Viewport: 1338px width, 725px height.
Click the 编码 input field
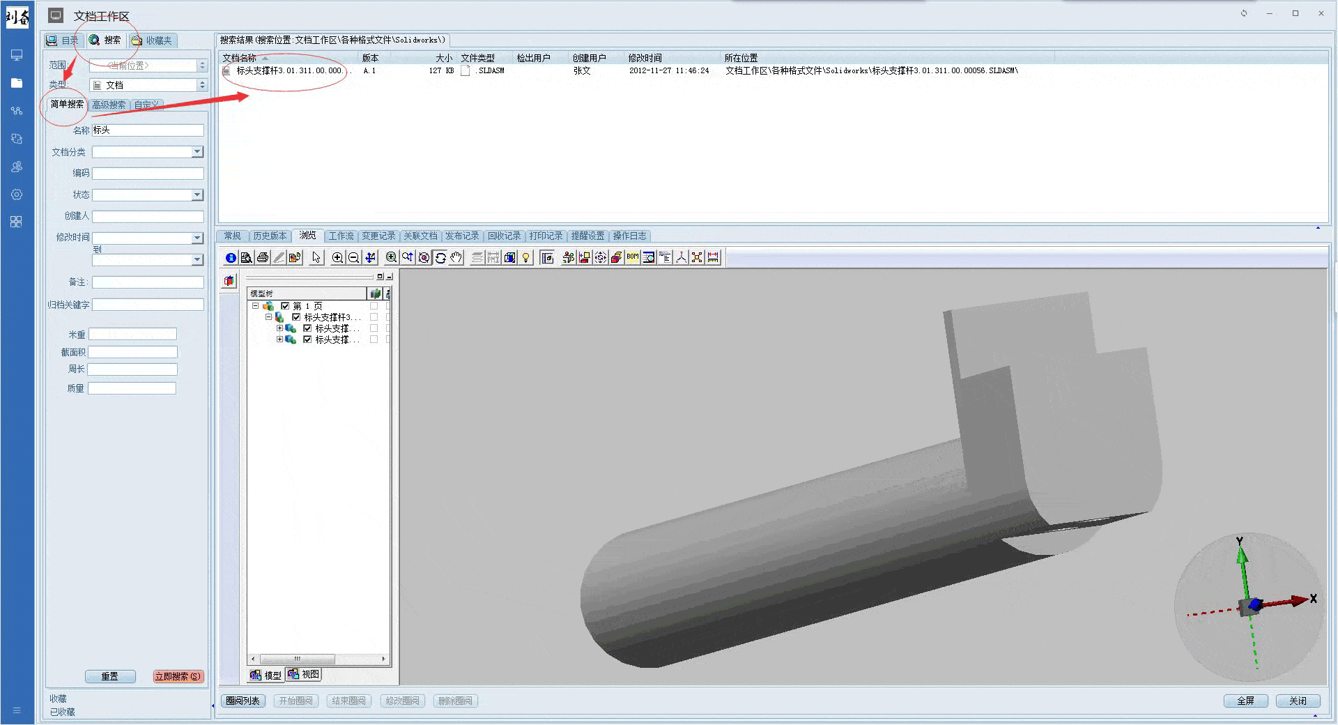[148, 174]
